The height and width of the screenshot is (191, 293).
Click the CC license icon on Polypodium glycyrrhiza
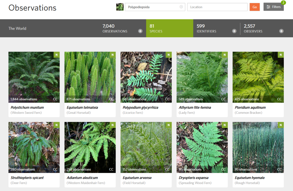[x=167, y=99]
